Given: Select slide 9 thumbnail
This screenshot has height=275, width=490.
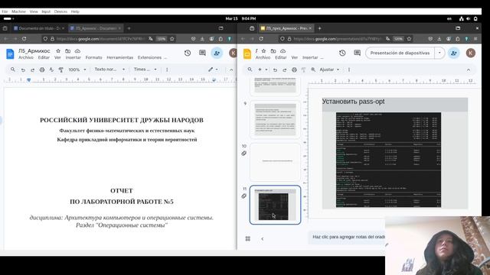Looking at the screenshot, I should click(x=275, y=120).
